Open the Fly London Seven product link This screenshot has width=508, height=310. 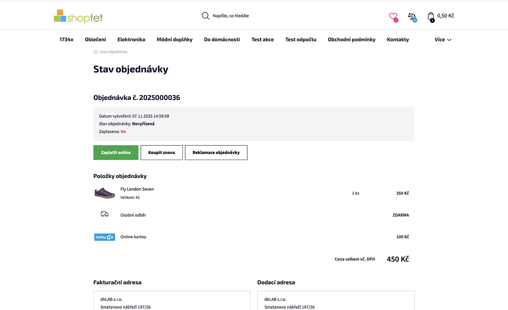[x=137, y=189]
